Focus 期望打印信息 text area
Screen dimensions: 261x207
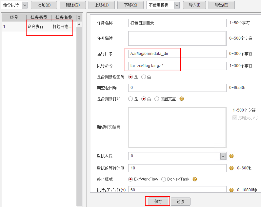coord(177,128)
